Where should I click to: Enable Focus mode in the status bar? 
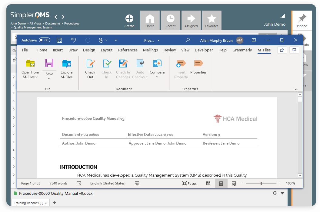(189, 183)
